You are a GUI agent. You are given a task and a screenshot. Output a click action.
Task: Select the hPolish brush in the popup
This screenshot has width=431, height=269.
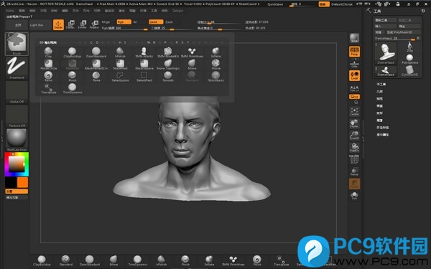120,52
